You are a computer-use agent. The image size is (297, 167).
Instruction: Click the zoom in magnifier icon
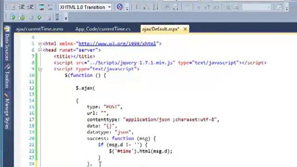pyautogui.click(x=228, y=7)
